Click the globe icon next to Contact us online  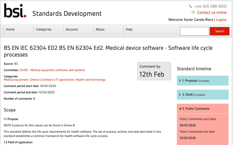[193, 12]
